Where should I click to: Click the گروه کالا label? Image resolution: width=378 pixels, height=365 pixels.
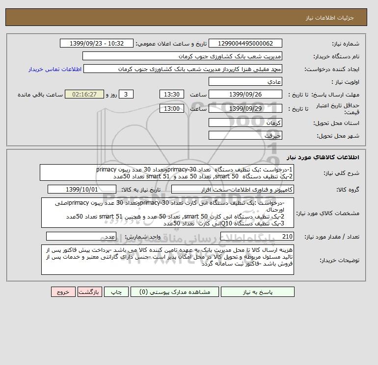(x=348, y=190)
